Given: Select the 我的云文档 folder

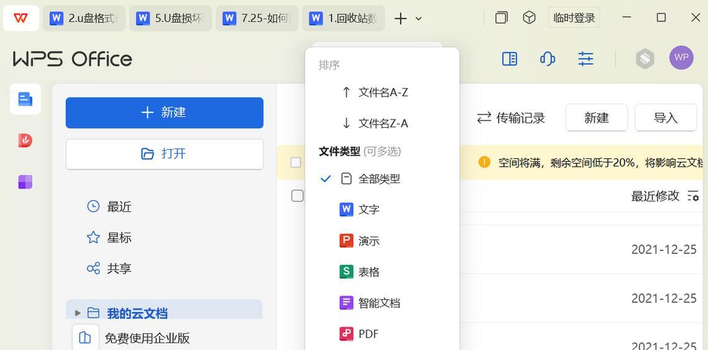Looking at the screenshot, I should [x=164, y=310].
